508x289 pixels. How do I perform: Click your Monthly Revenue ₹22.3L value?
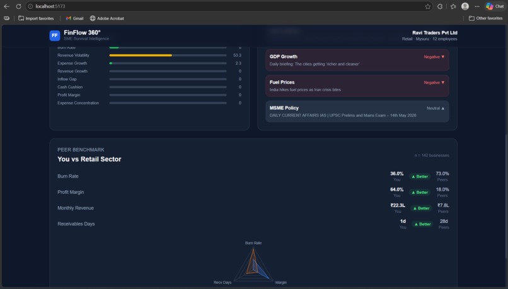pyautogui.click(x=398, y=205)
